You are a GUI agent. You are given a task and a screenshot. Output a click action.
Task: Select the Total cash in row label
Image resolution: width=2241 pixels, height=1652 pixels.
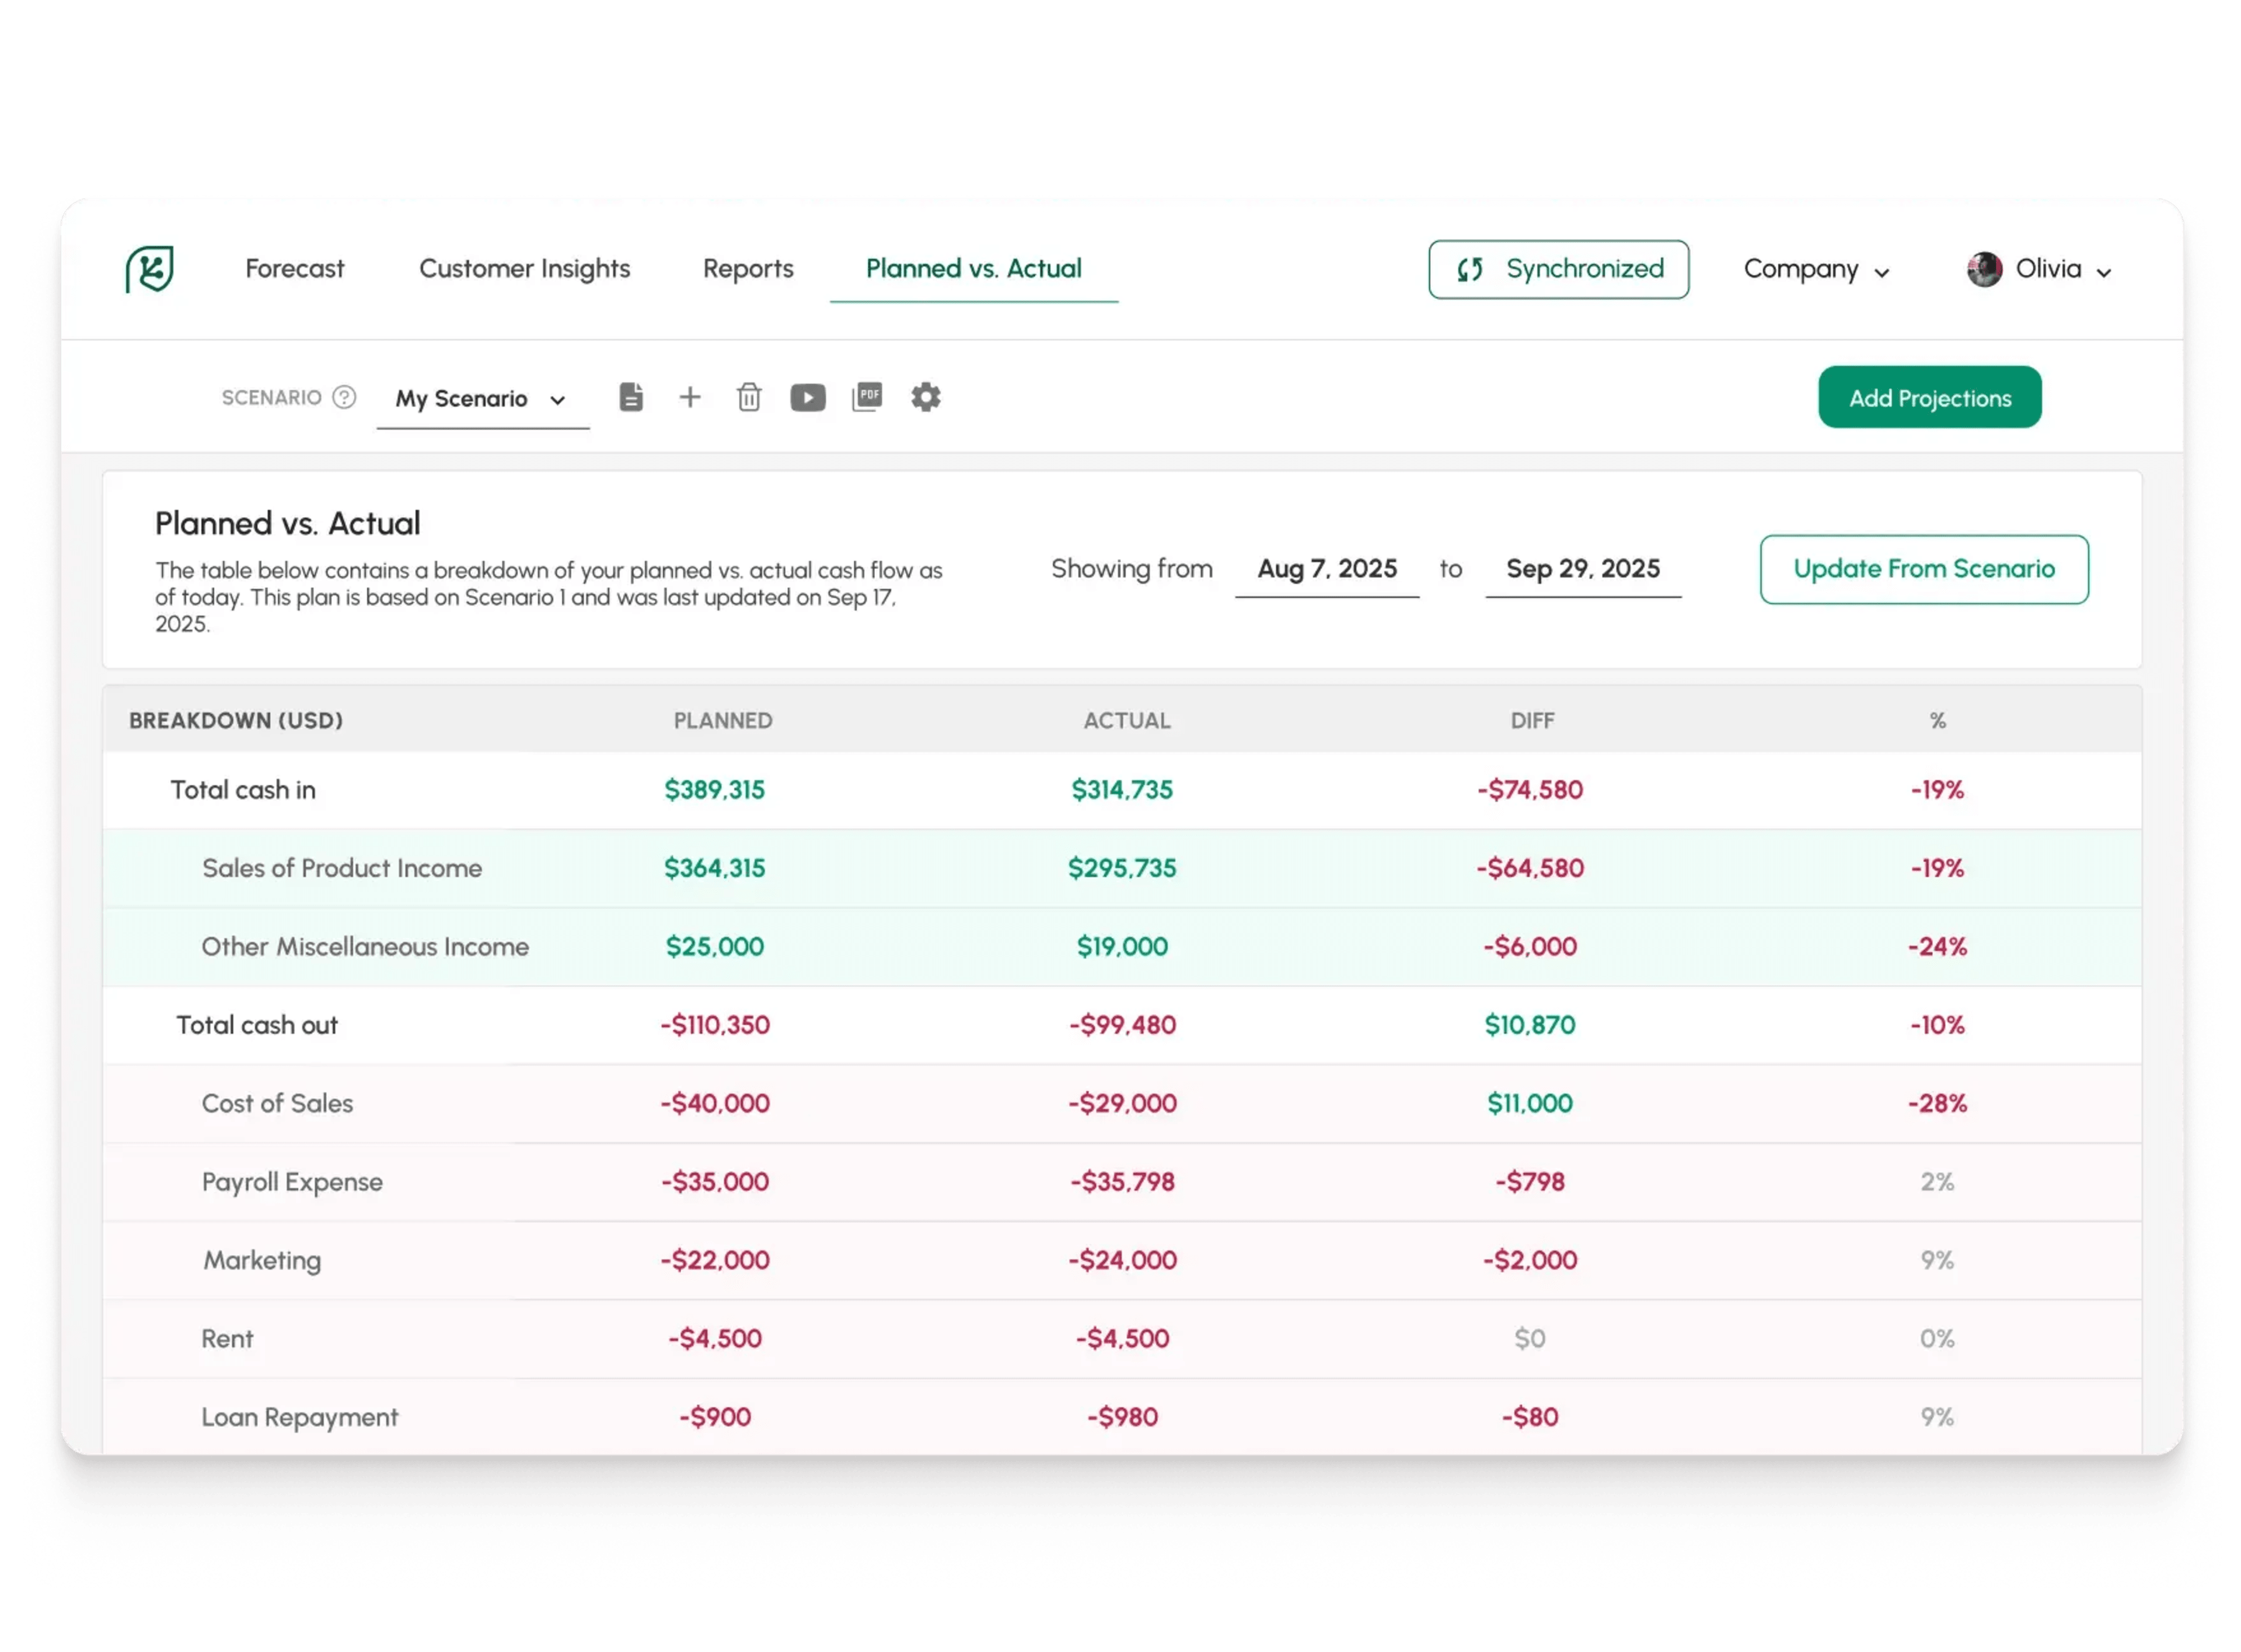click(243, 790)
